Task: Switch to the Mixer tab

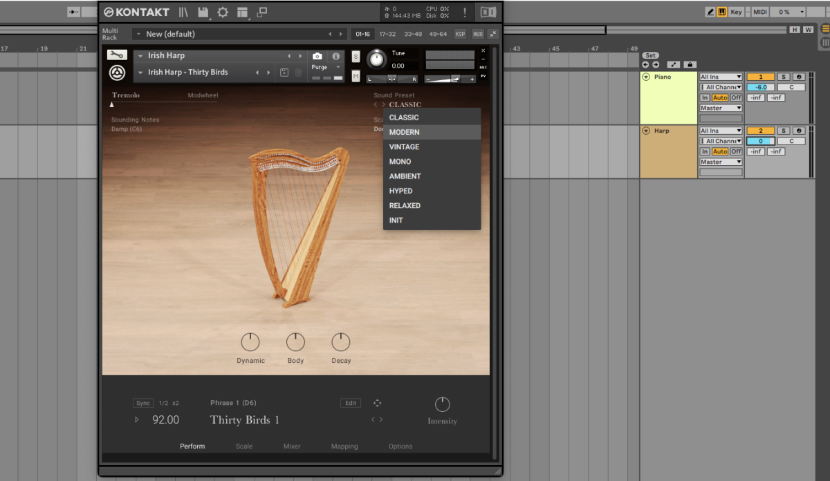Action: point(292,446)
